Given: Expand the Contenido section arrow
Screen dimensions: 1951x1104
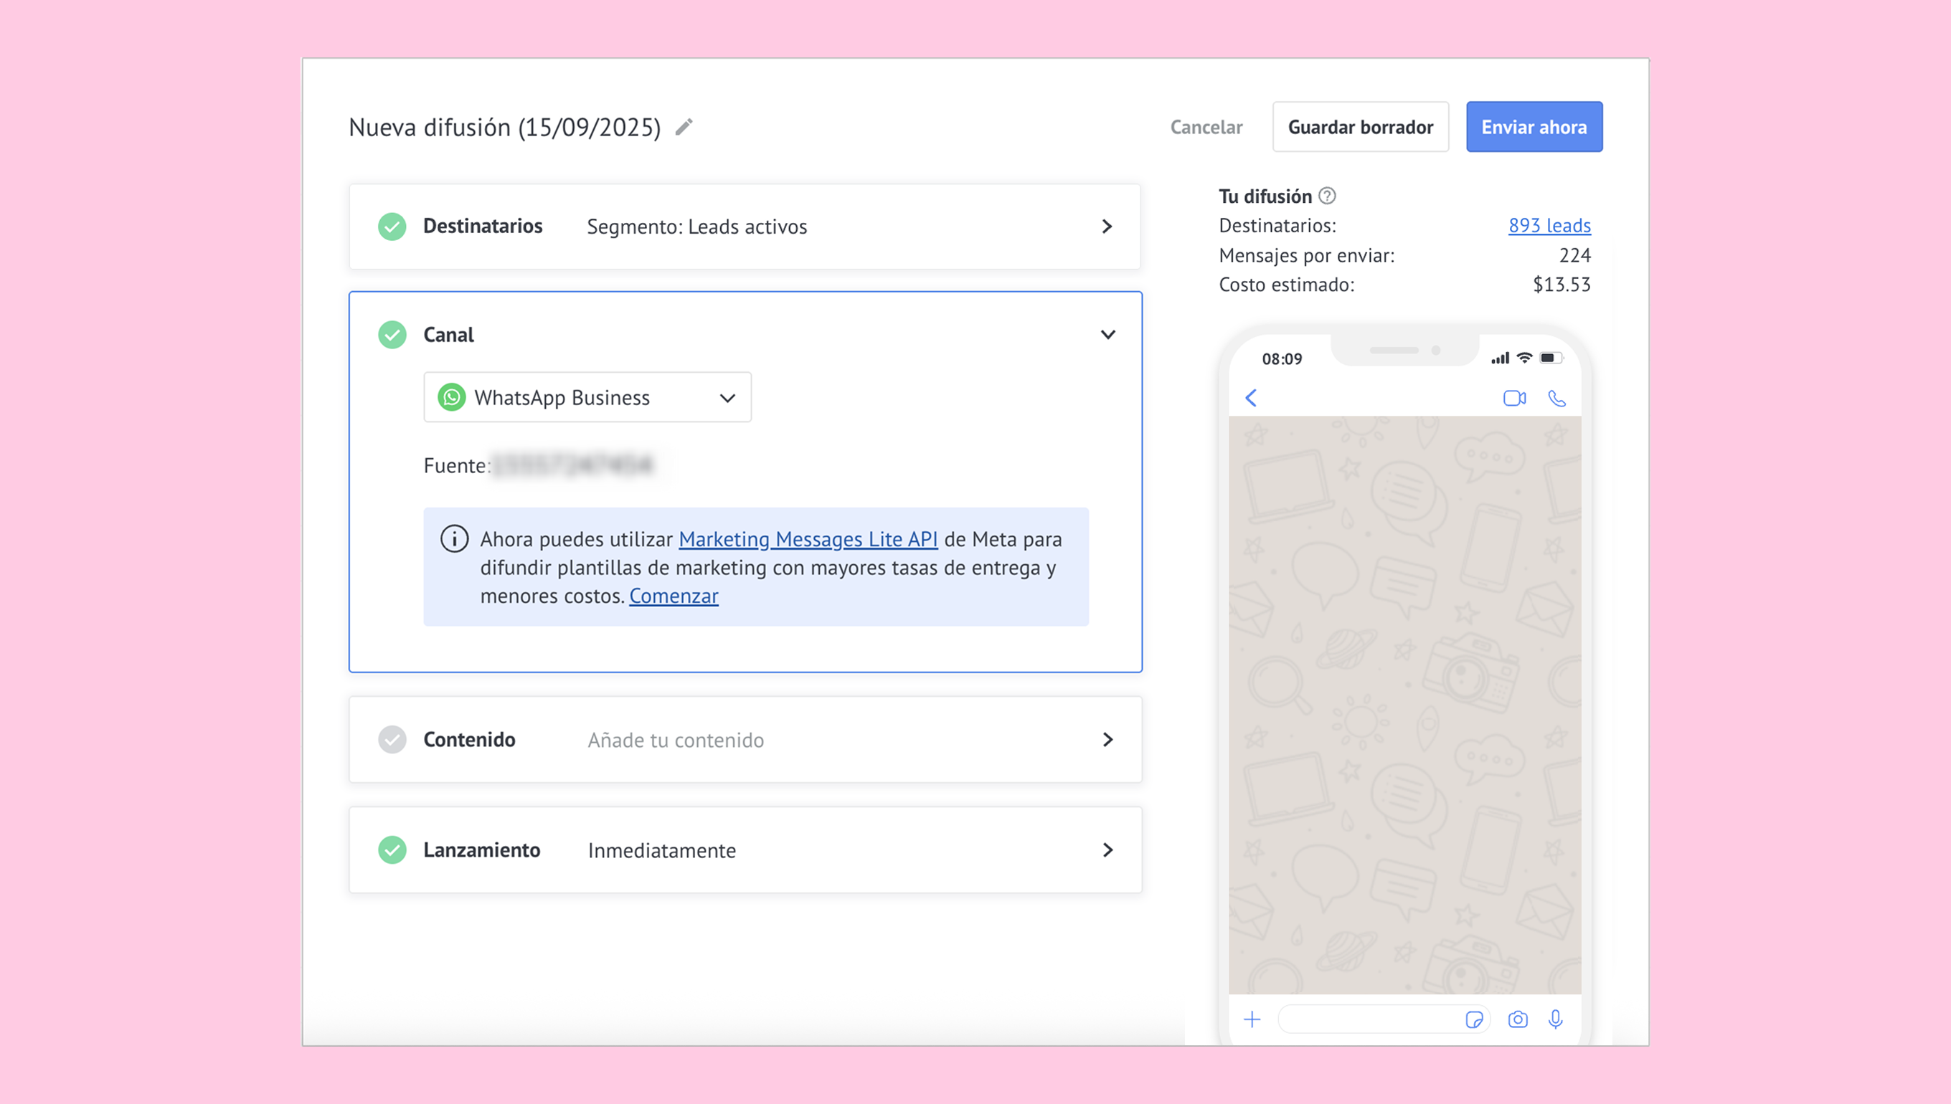Looking at the screenshot, I should click(x=1107, y=739).
